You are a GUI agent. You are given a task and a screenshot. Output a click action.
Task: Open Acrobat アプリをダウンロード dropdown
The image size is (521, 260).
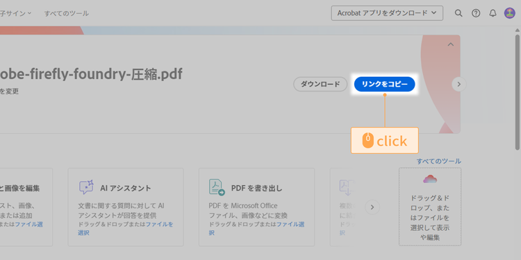point(387,13)
